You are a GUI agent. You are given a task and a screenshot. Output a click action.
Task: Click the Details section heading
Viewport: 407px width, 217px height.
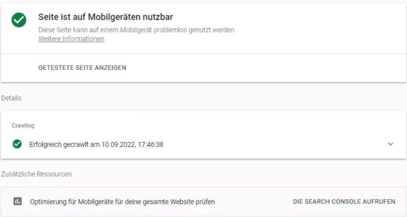[x=12, y=98]
